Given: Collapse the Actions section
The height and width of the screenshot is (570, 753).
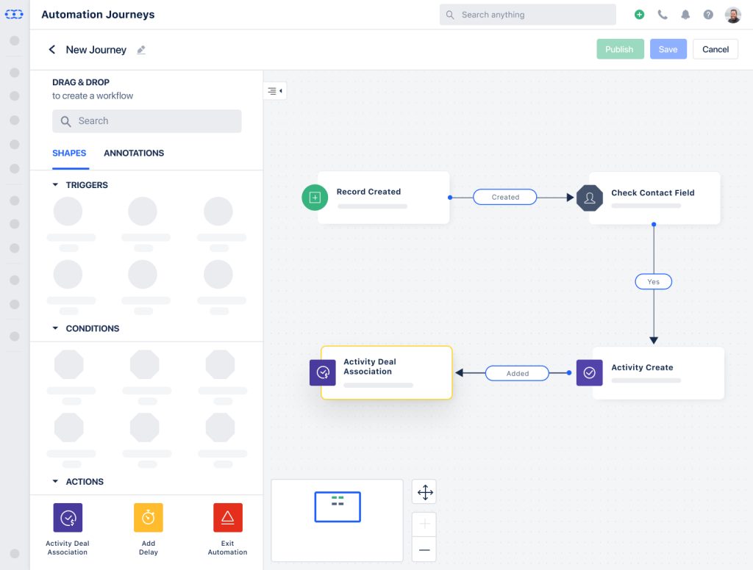Looking at the screenshot, I should [55, 482].
